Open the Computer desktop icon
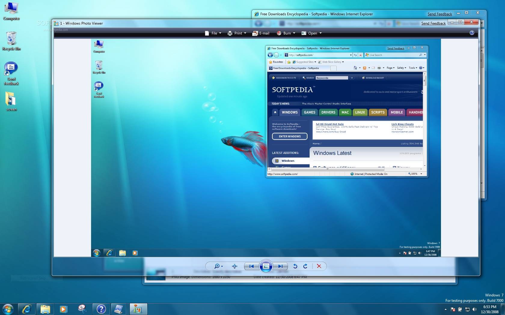This screenshot has width=505, height=315. 11,11
